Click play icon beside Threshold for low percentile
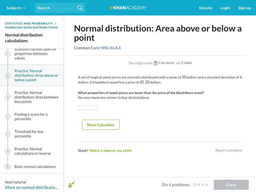256x192 pixels. (8, 134)
